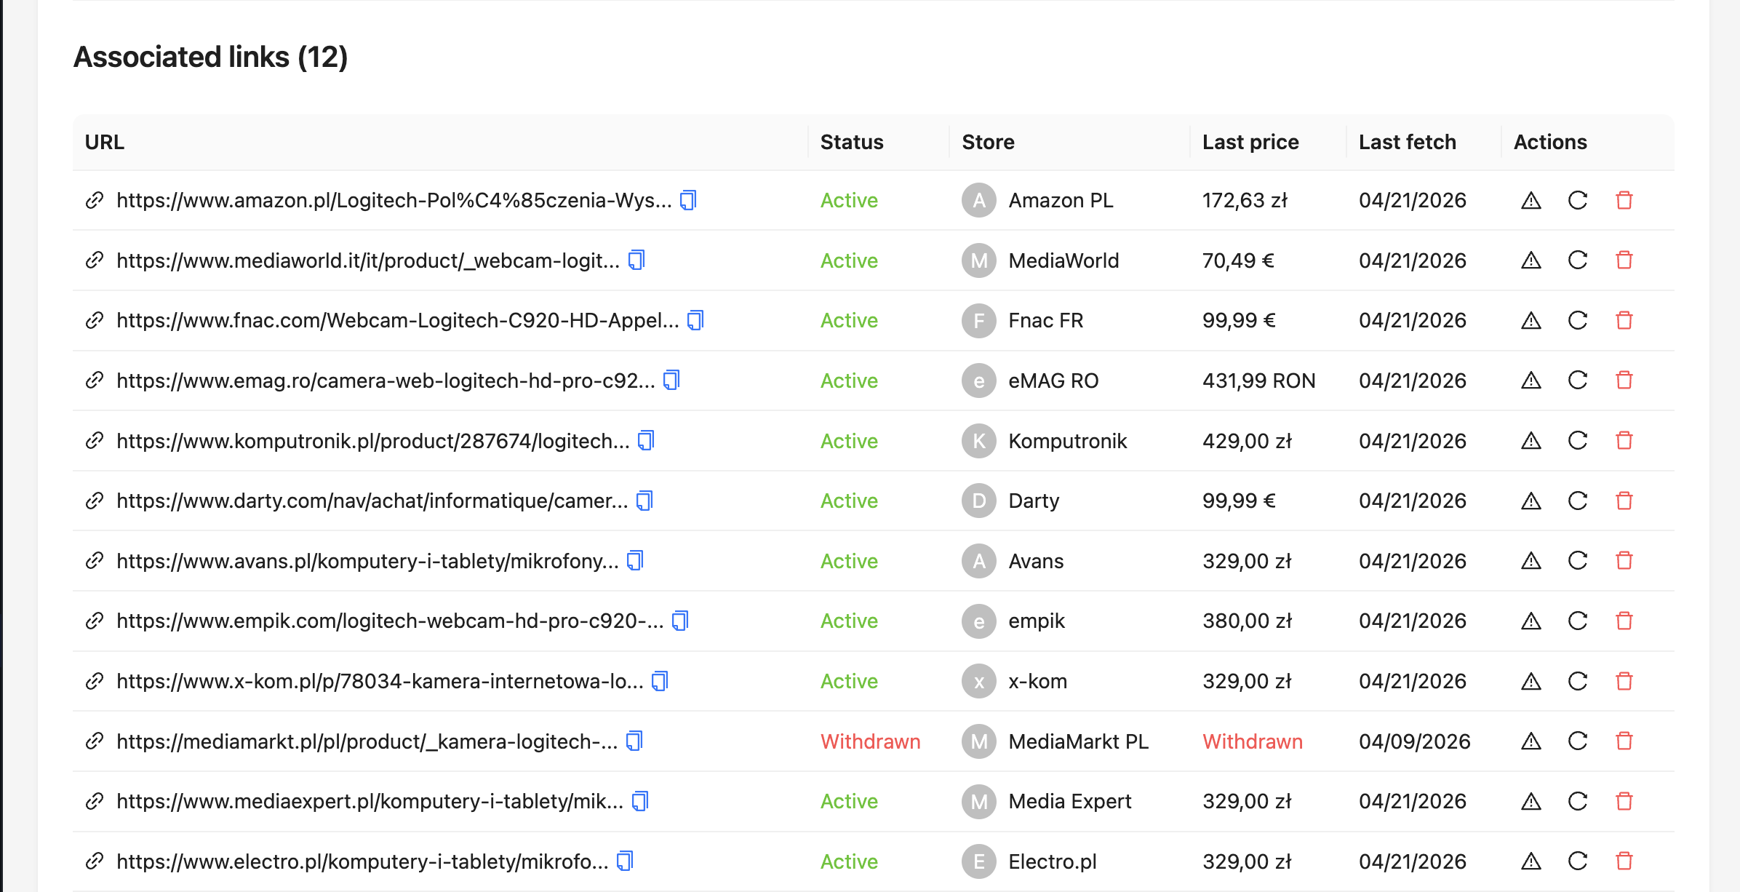Delete the Avans link row
The height and width of the screenshot is (892, 1740).
tap(1624, 561)
